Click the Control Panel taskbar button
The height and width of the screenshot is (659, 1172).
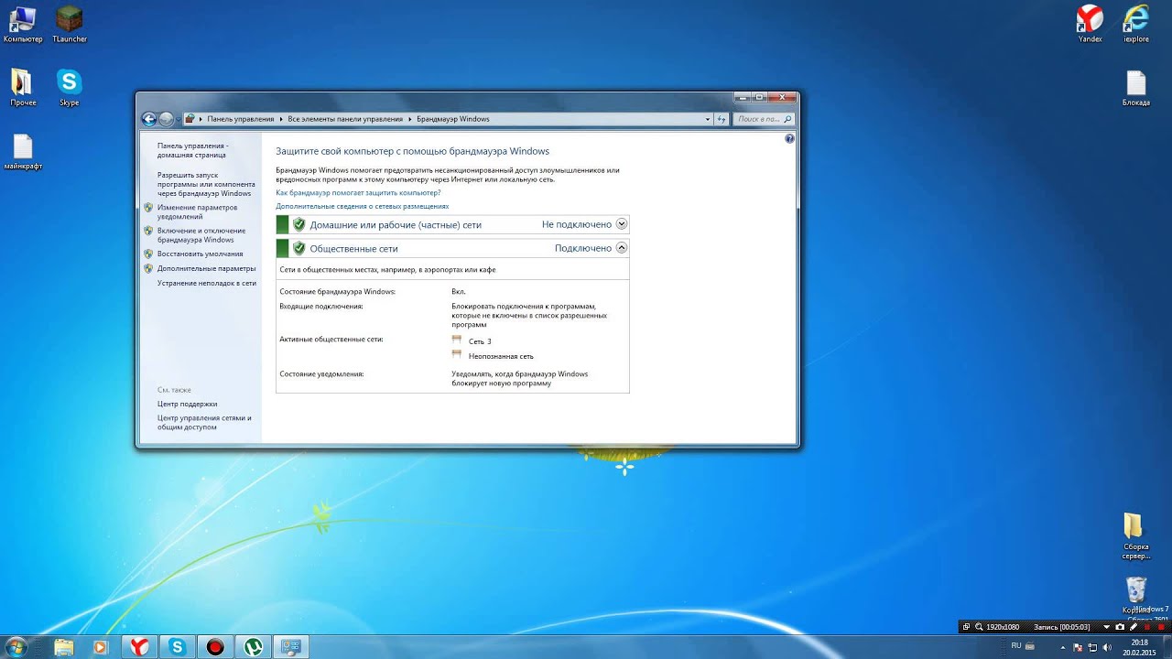click(291, 647)
